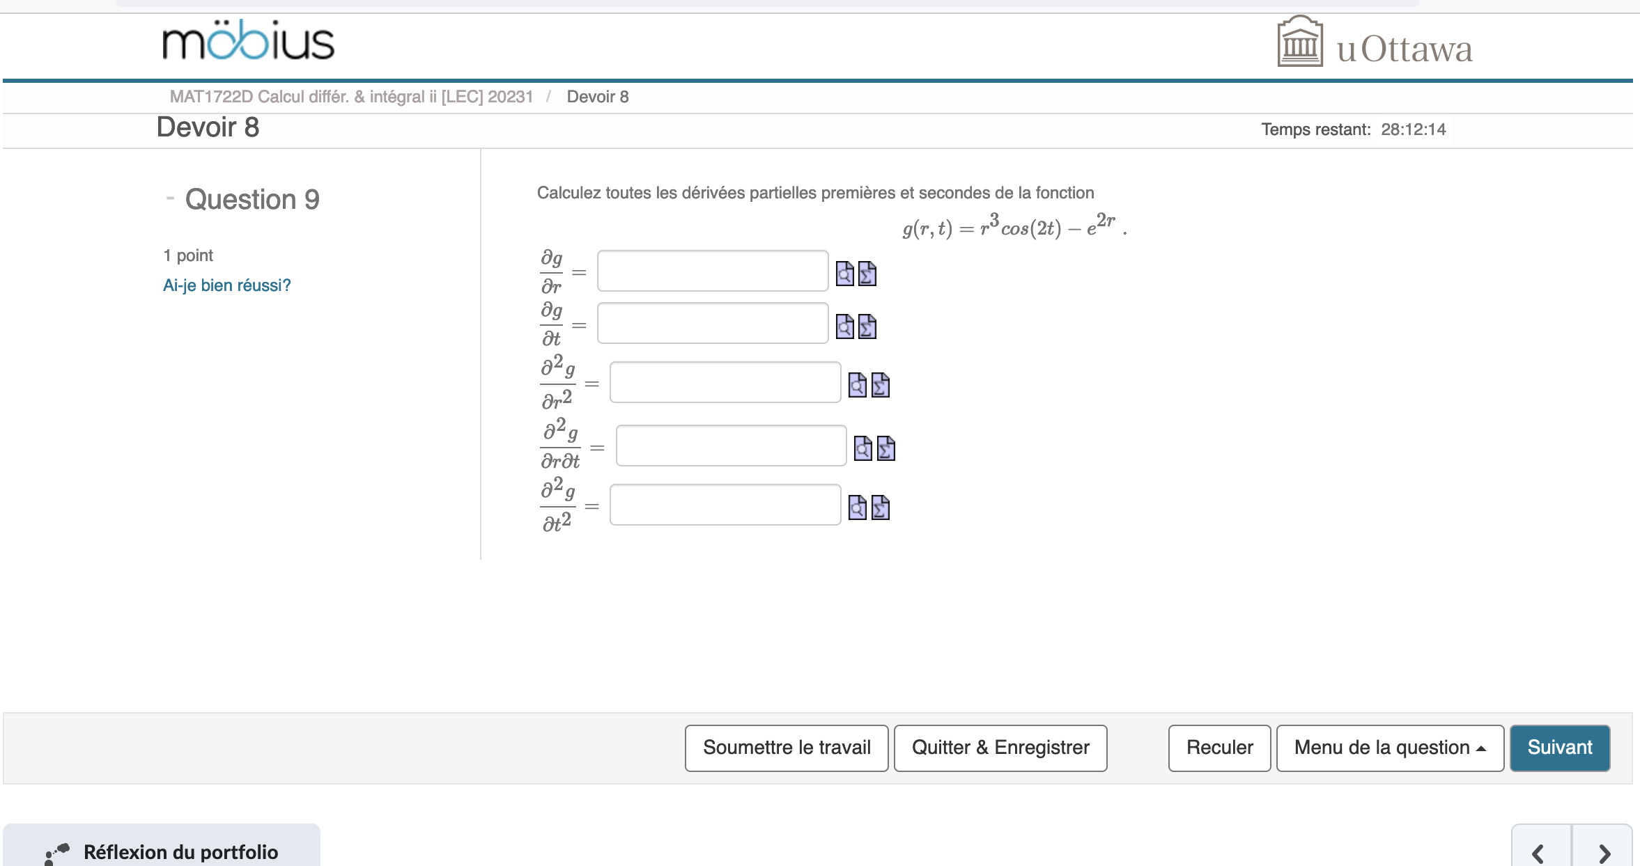Preview the ∂²g/∂r∂t answer

point(862,448)
